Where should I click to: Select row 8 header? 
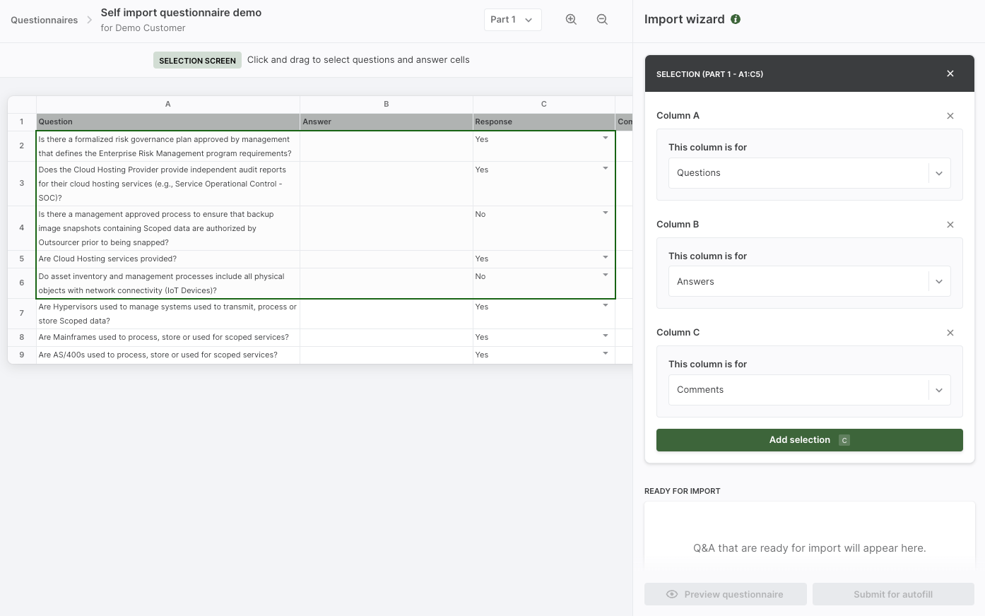[22, 338]
